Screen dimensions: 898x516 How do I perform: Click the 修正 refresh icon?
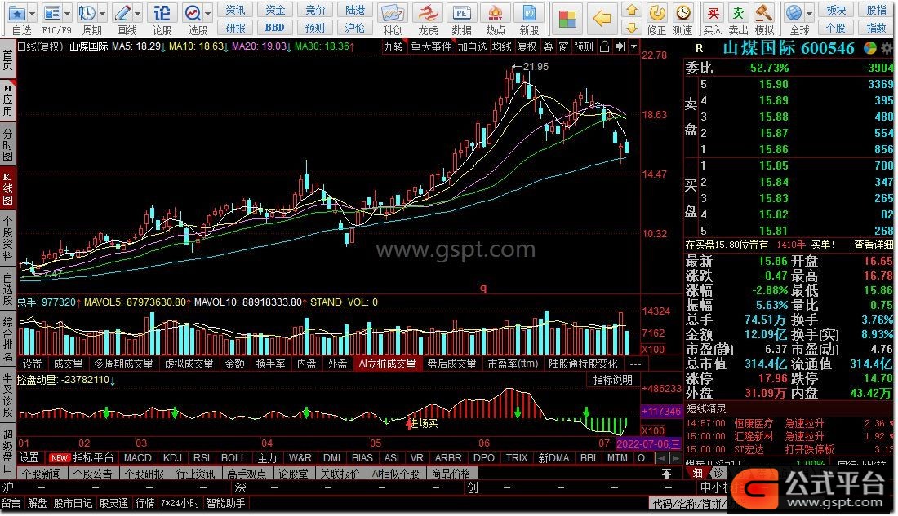657,12
